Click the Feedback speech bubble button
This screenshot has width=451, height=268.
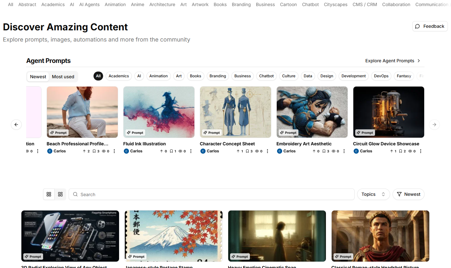430,26
